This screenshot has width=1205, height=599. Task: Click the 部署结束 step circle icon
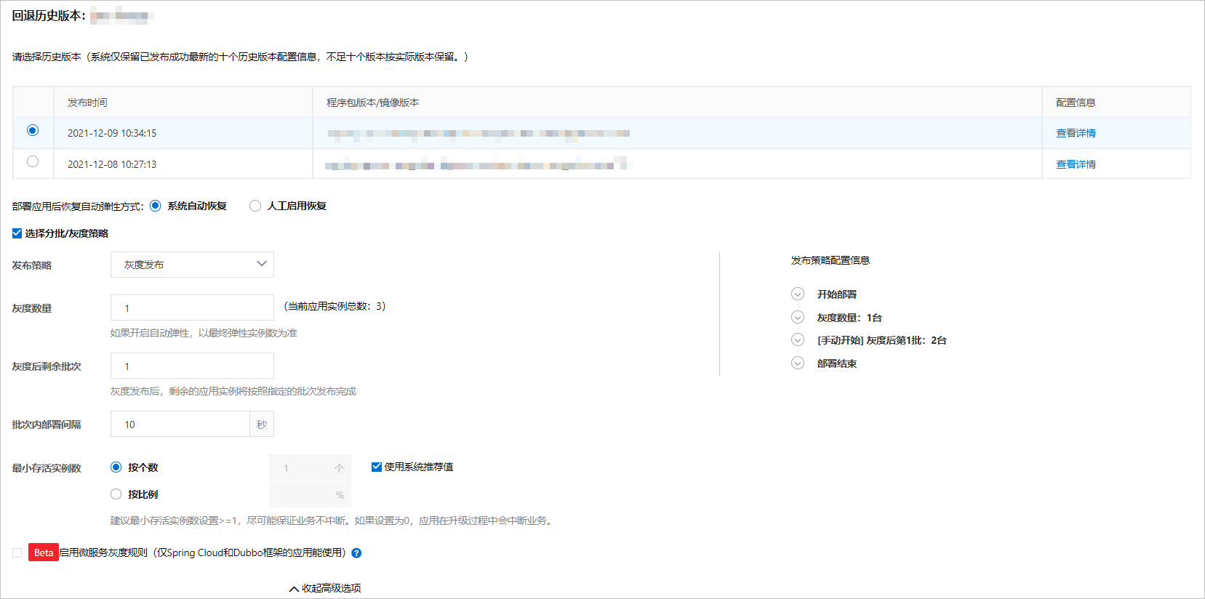tap(798, 363)
